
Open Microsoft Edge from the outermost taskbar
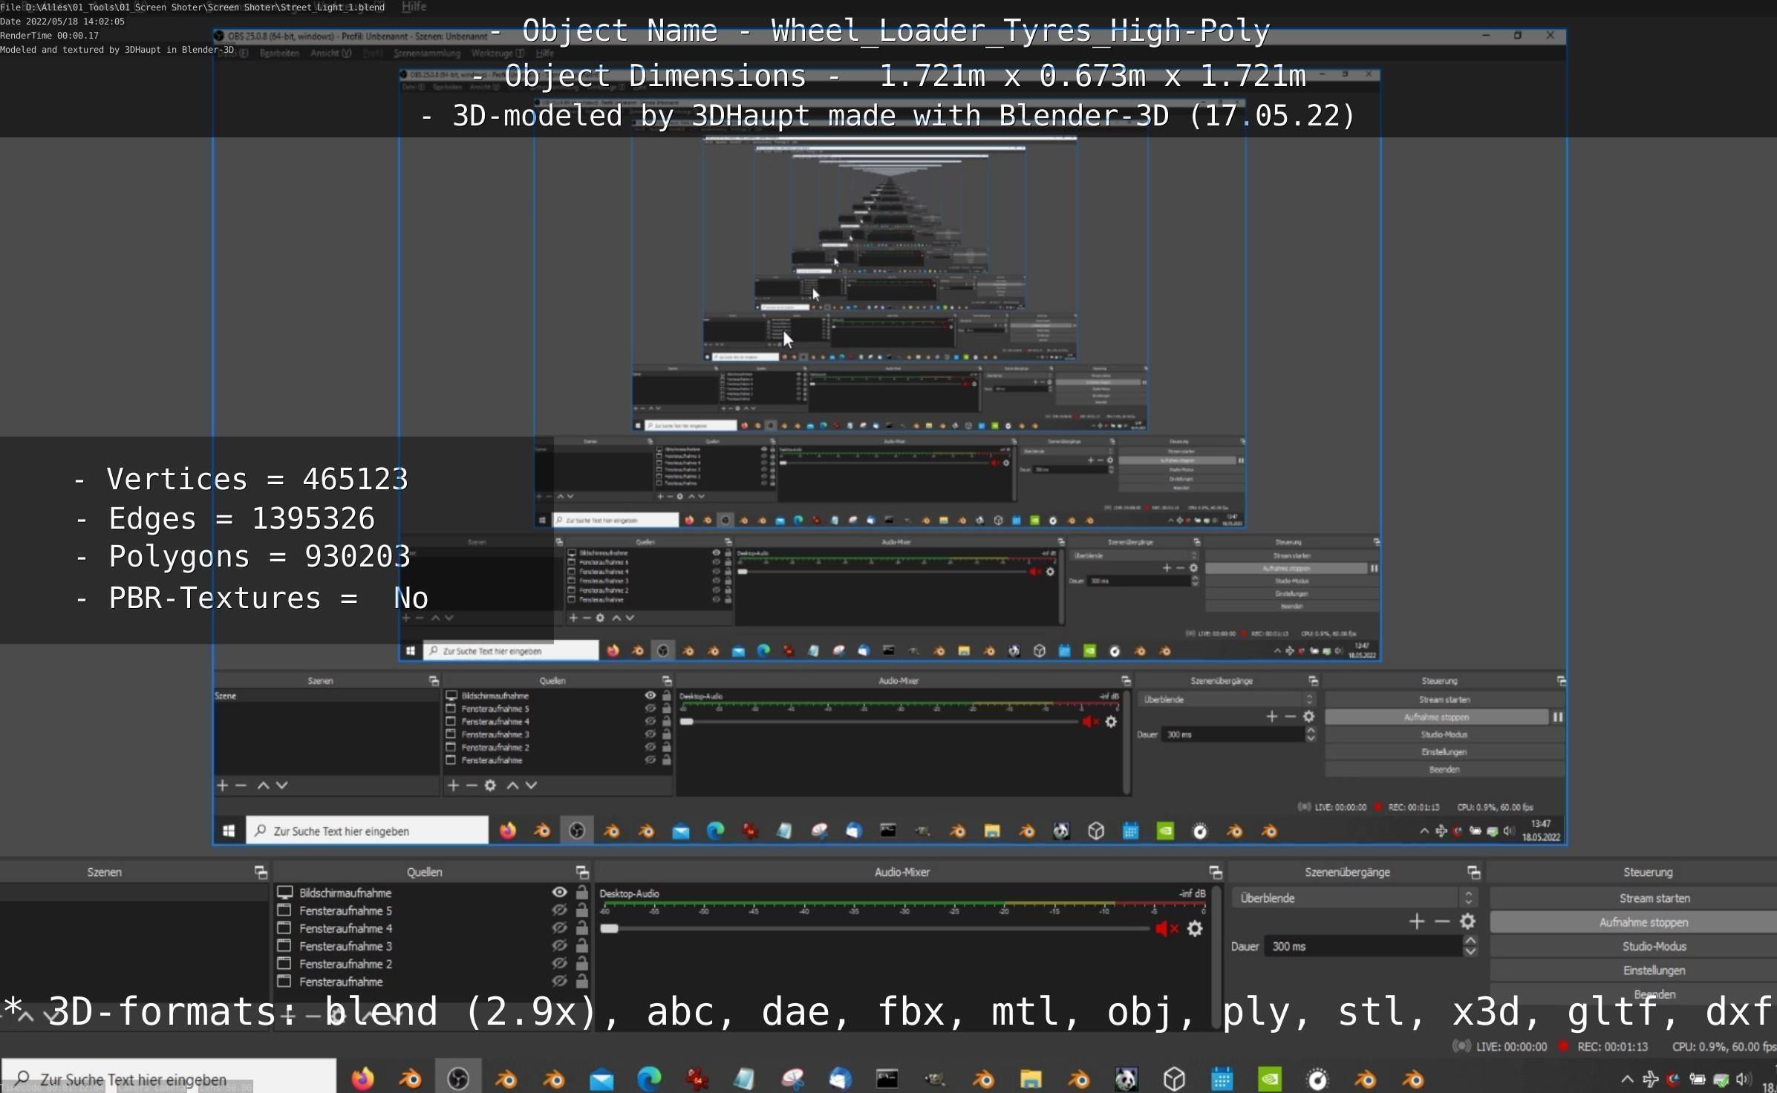(649, 1078)
